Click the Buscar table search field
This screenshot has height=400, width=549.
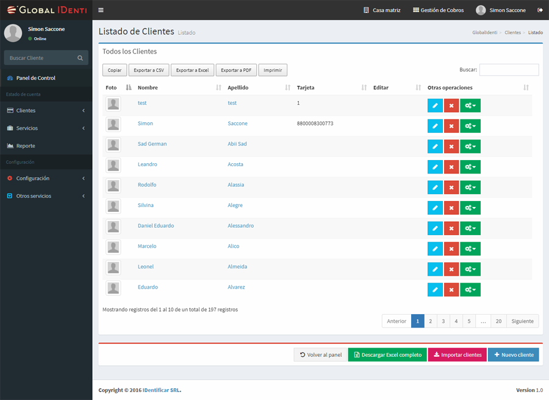pos(509,70)
